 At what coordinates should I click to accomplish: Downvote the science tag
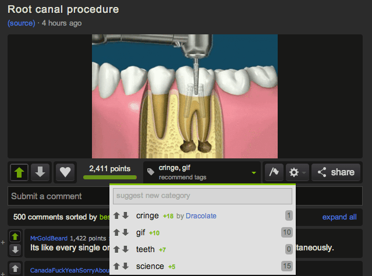pyautogui.click(x=125, y=266)
